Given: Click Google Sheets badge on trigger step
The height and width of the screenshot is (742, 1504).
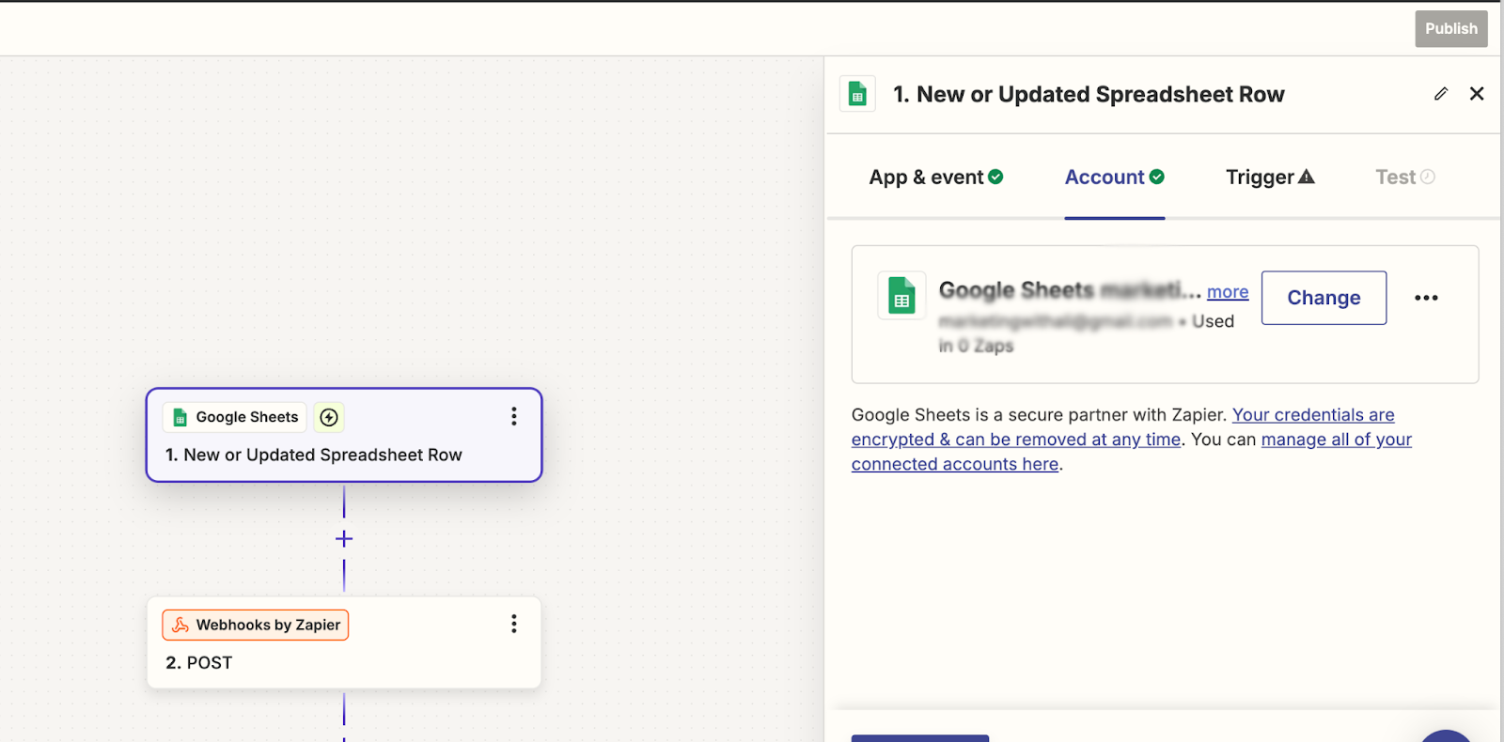Looking at the screenshot, I should 235,417.
